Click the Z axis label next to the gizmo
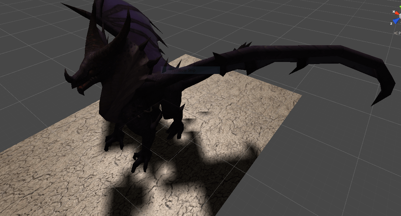This screenshot has height=216, width=401. 391,24
